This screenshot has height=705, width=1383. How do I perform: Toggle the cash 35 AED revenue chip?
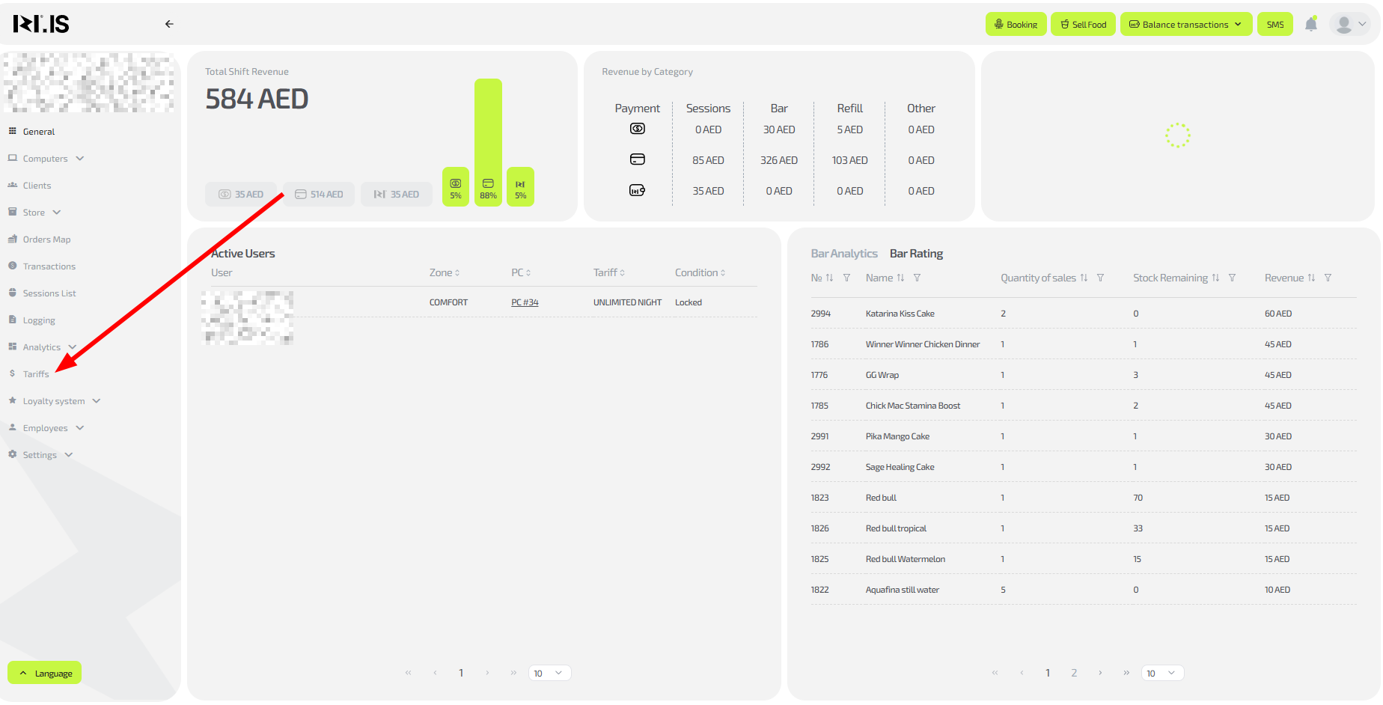[x=241, y=195]
